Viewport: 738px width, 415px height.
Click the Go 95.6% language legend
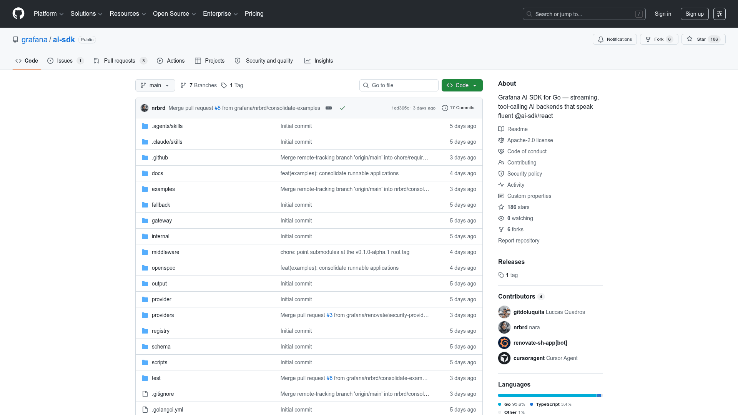(x=512, y=404)
